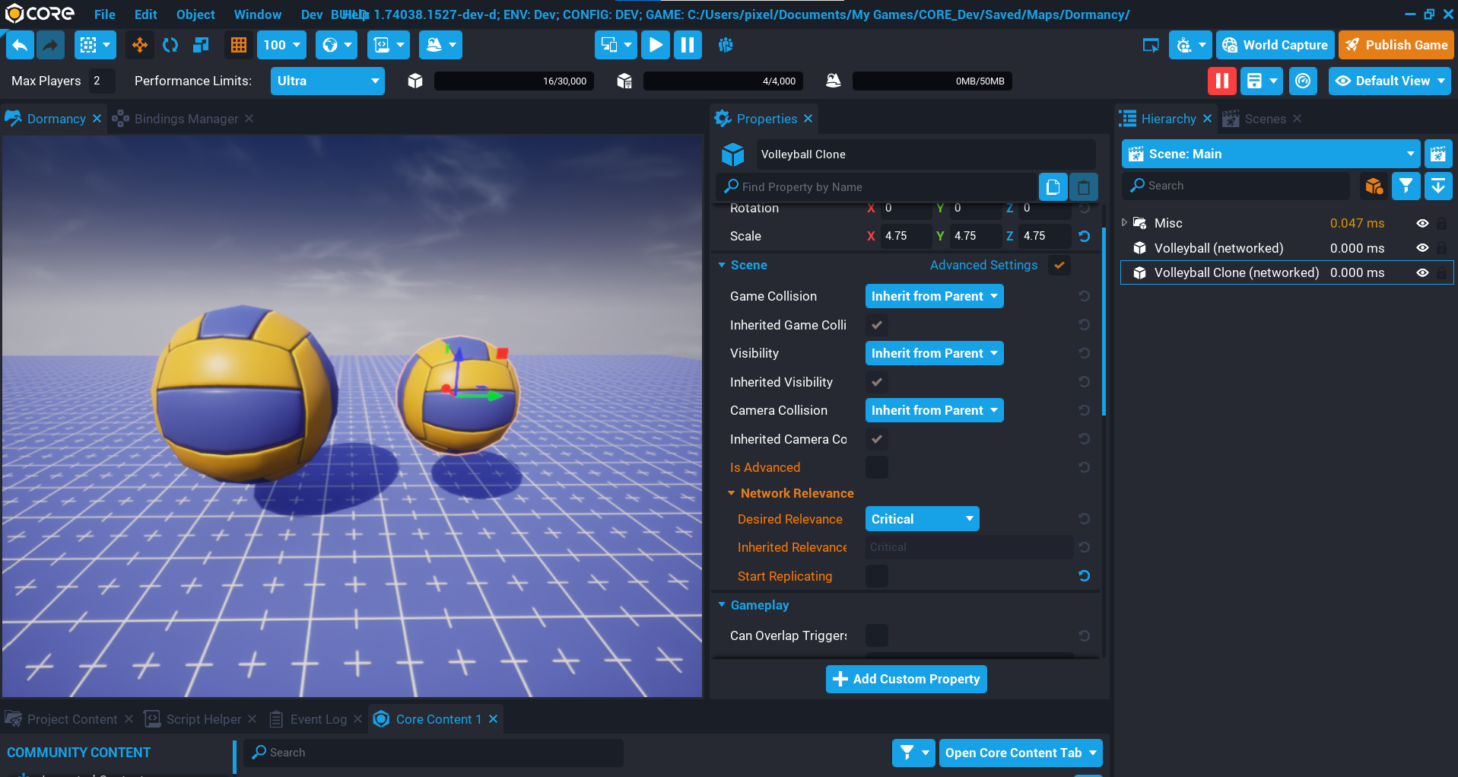Enable Can Overlap Triggers checkbox
Image resolution: width=1458 pixels, height=777 pixels.
click(x=876, y=635)
